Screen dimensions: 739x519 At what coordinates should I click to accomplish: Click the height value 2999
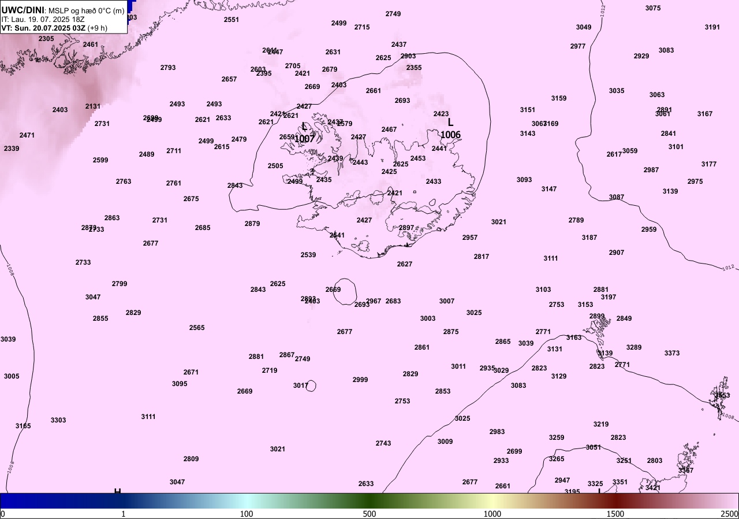360,380
